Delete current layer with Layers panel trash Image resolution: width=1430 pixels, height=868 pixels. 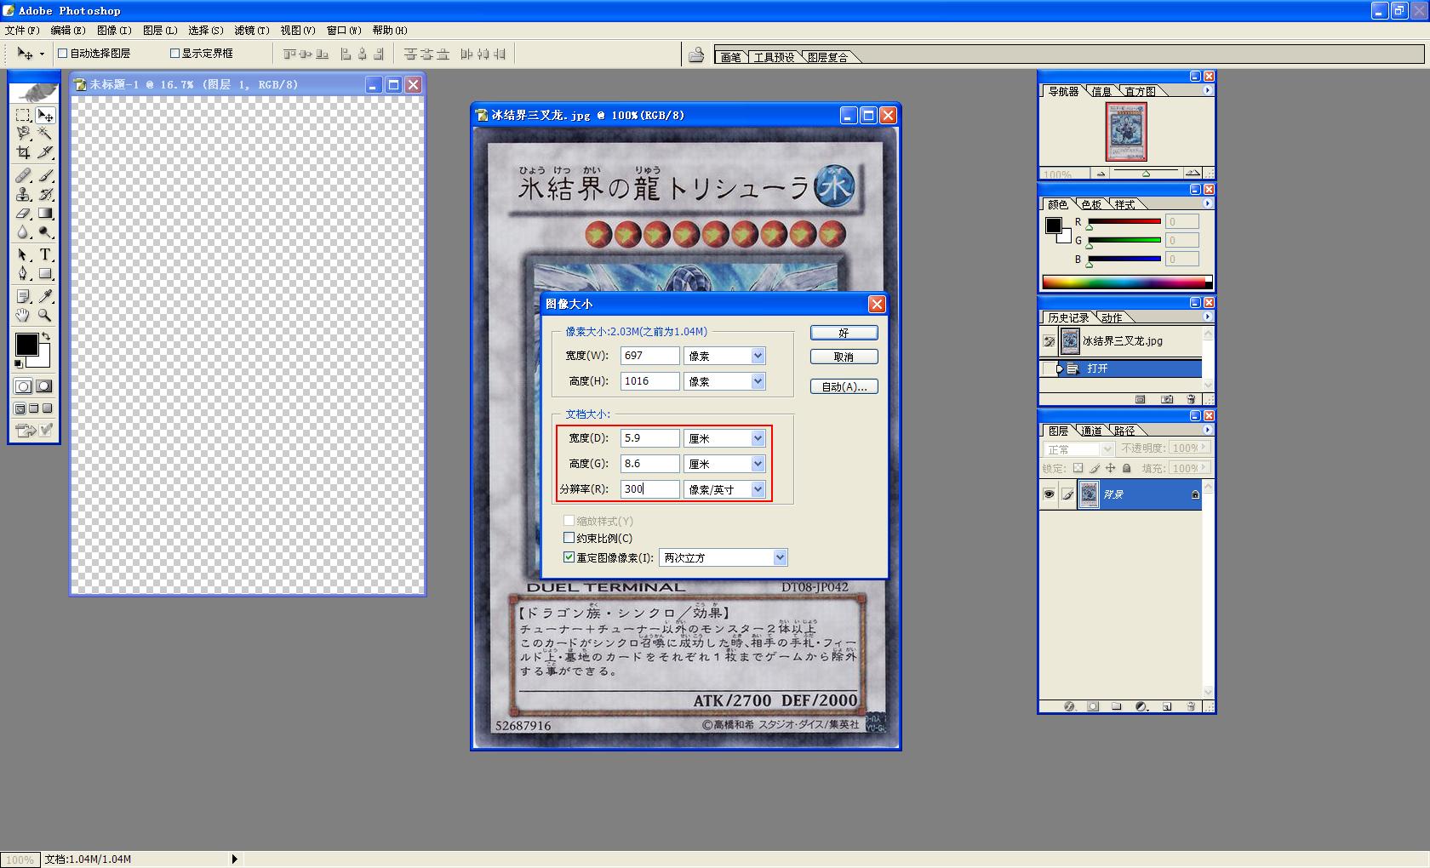(1190, 706)
